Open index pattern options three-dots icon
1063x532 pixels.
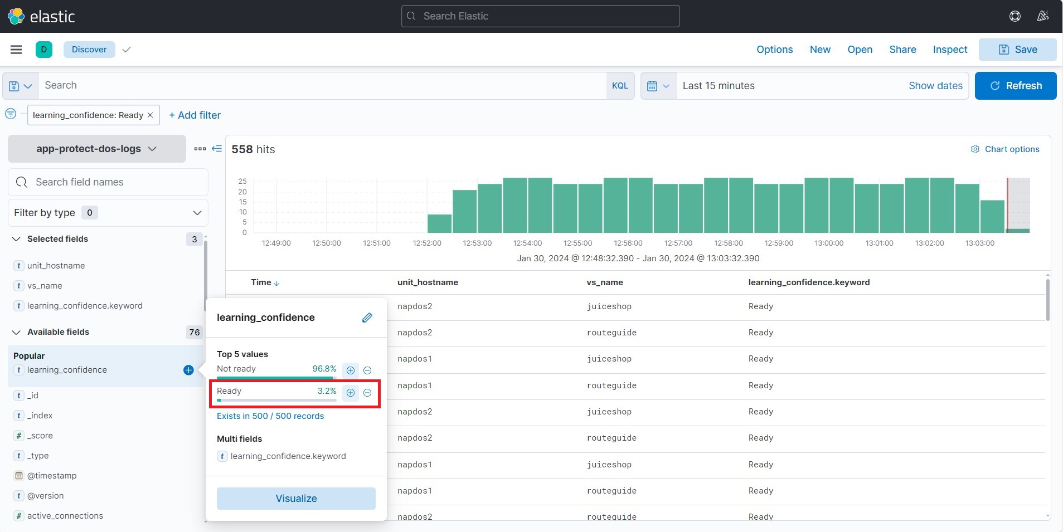point(200,149)
